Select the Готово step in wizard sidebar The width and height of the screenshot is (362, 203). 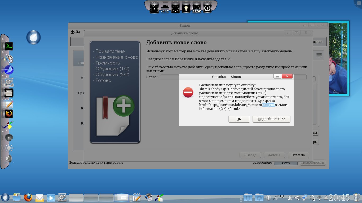[x=103, y=80]
